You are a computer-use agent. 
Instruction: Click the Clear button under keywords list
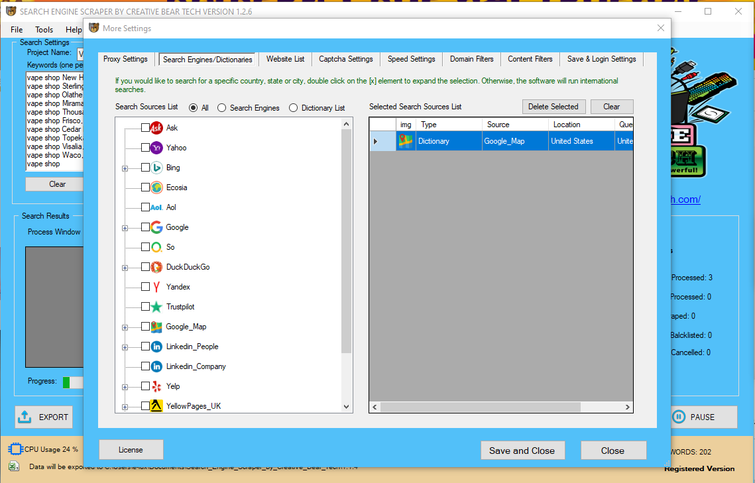[x=55, y=184]
